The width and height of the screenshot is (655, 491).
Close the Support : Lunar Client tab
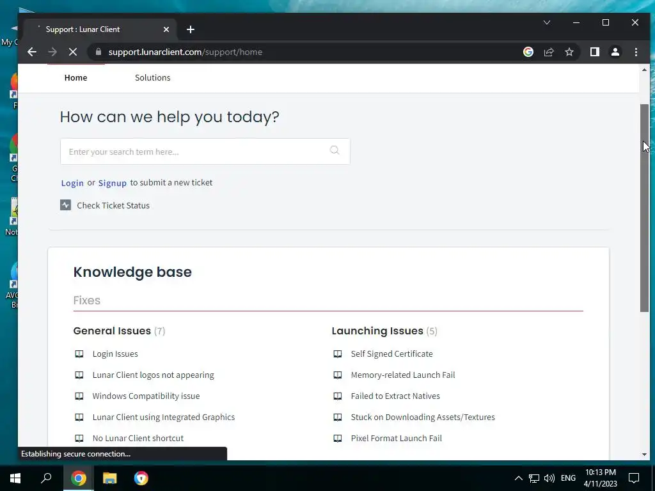(x=166, y=29)
